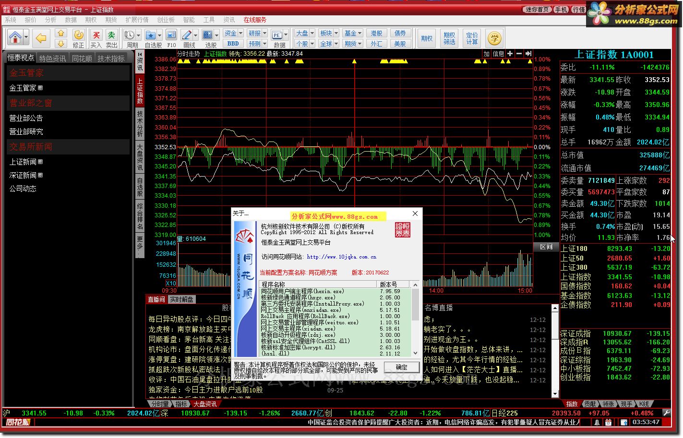Open the F10 company info icon

click(x=171, y=35)
